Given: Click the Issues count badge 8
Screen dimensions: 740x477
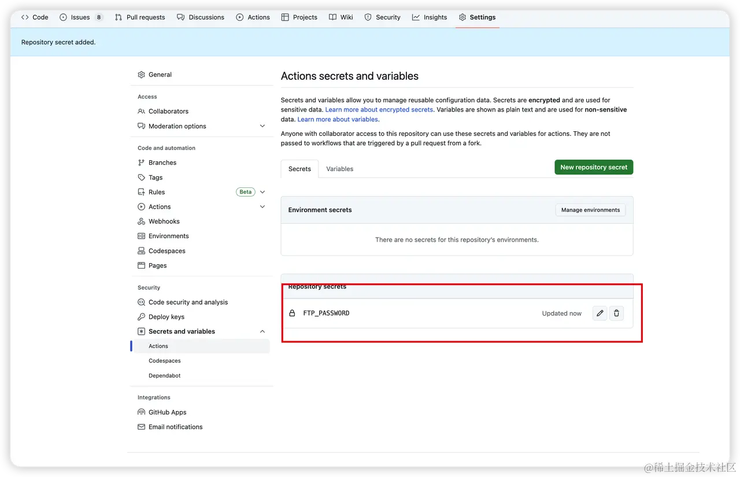Looking at the screenshot, I should [x=99, y=17].
